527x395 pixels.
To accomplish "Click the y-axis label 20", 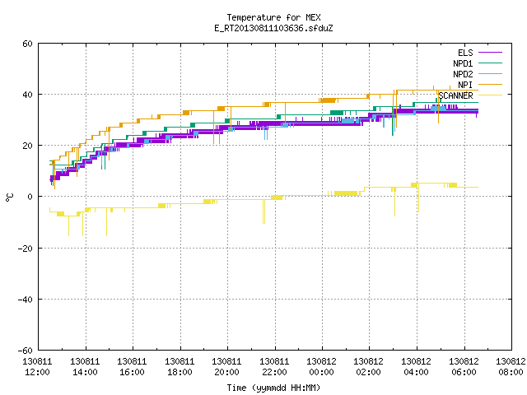I will pyautogui.click(x=27, y=146).
